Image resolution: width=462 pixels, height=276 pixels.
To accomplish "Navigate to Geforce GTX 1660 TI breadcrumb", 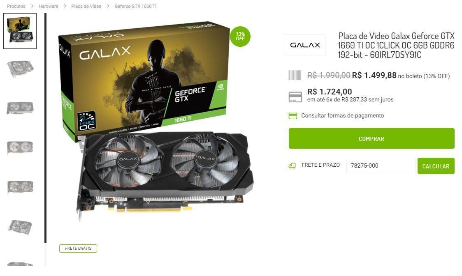I will click(135, 6).
